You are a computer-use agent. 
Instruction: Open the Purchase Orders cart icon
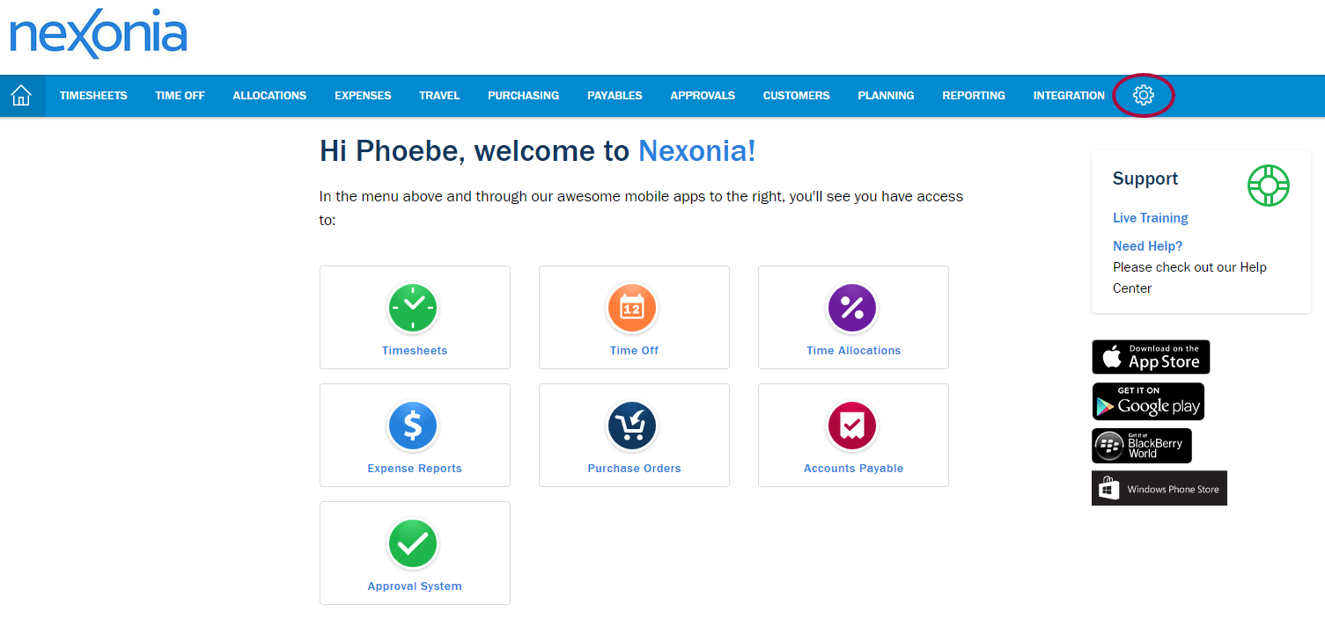(x=632, y=426)
